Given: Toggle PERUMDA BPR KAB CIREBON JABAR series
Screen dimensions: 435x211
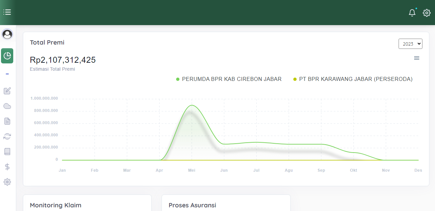Looking at the screenshot, I should point(231,79).
